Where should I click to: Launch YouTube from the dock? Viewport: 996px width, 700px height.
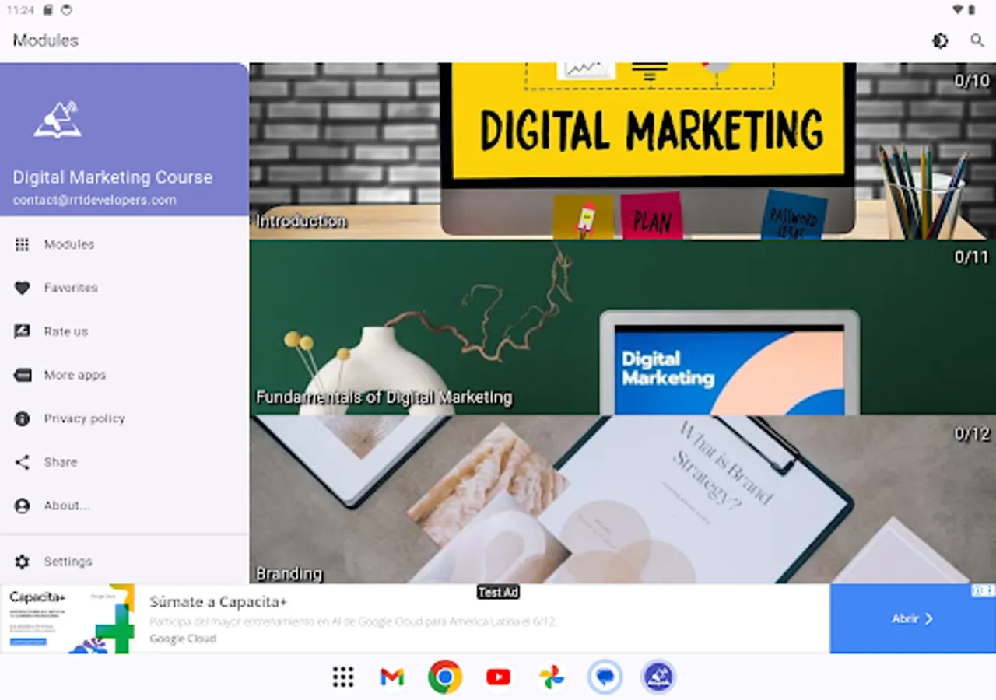[x=498, y=677]
